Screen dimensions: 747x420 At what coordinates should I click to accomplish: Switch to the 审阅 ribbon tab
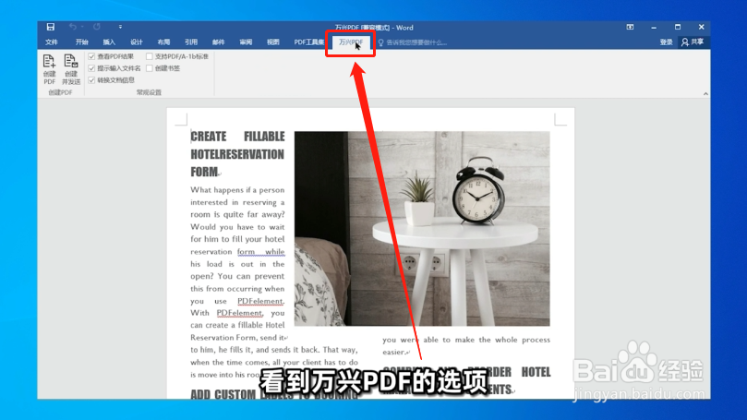pyautogui.click(x=246, y=42)
